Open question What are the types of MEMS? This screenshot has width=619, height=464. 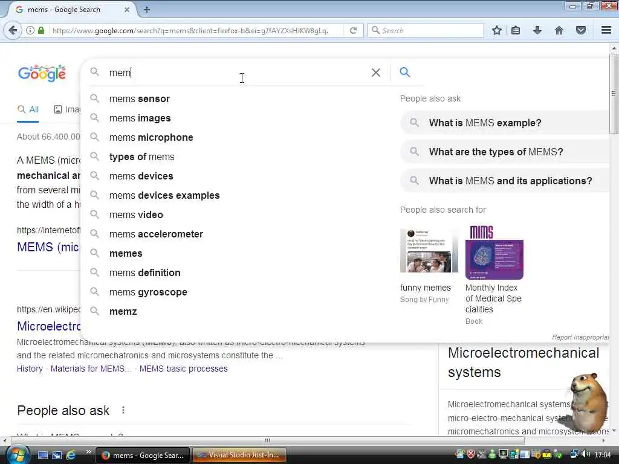505,152
